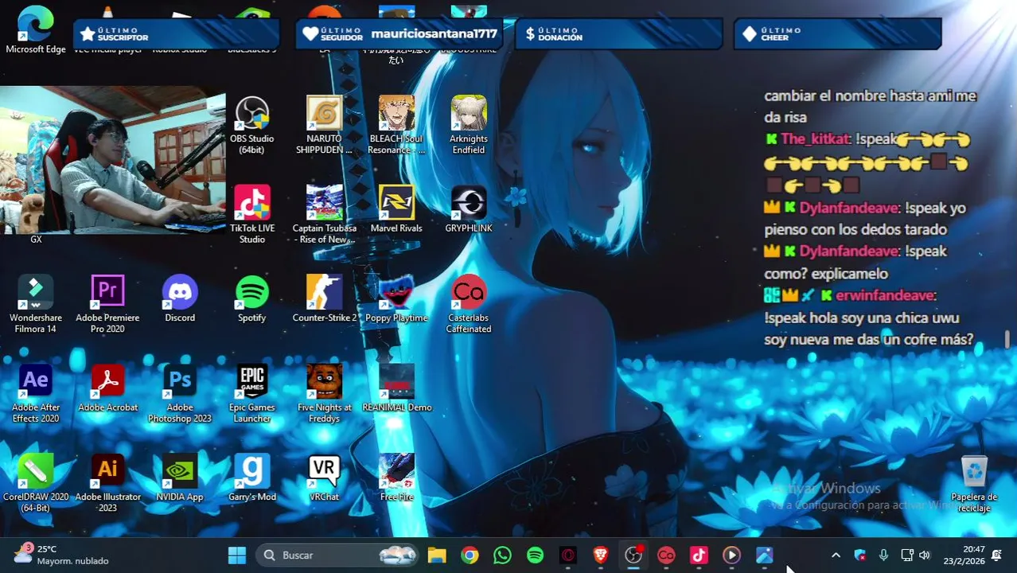Launch Counter-Strike 2 desktop icon
This screenshot has height=573, width=1017.
pyautogui.click(x=324, y=300)
